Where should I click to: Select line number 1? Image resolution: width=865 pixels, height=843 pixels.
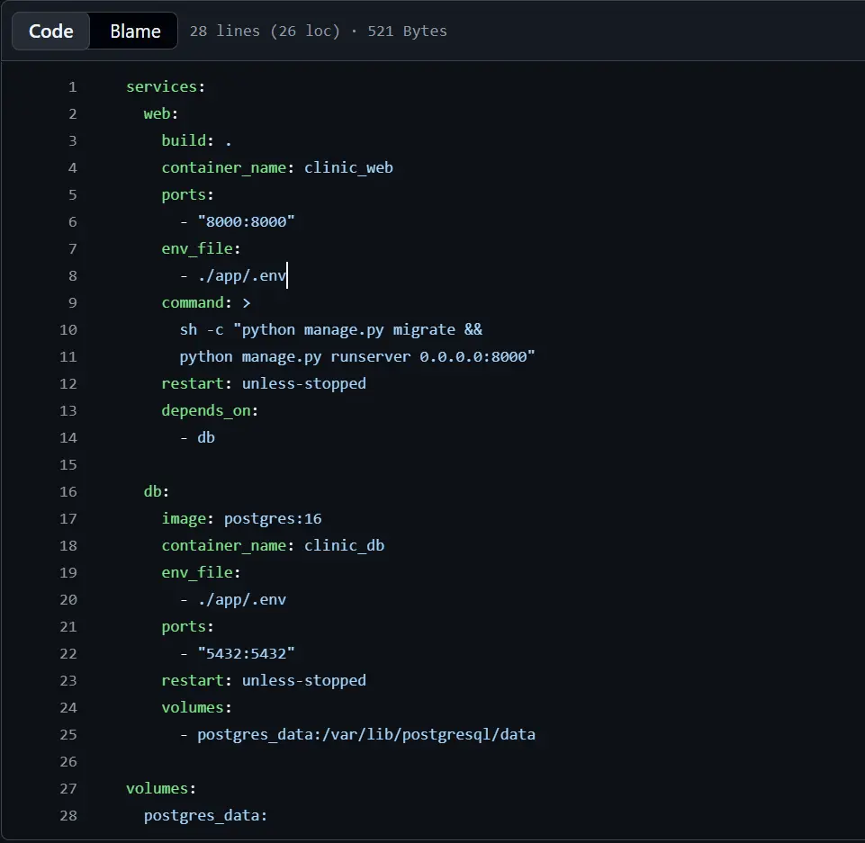point(72,87)
